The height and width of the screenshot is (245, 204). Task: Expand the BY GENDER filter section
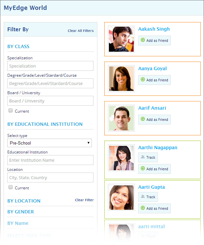[x=21, y=212]
